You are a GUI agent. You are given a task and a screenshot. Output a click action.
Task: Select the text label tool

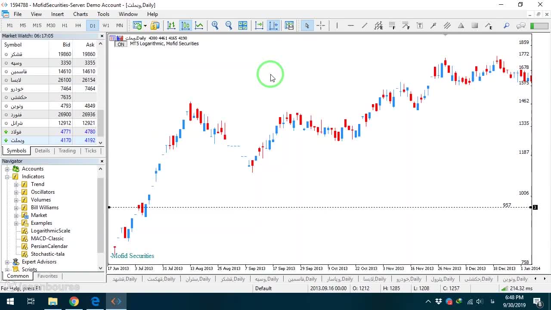click(420, 25)
